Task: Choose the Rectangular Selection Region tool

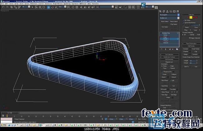Action: (40, 7)
